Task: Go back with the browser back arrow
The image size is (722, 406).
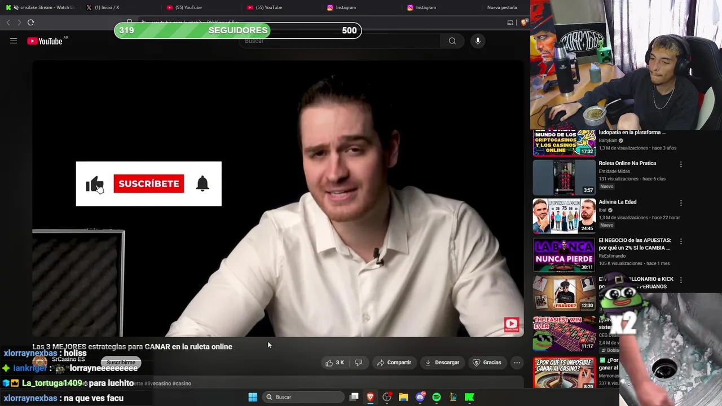Action: [x=8, y=23]
